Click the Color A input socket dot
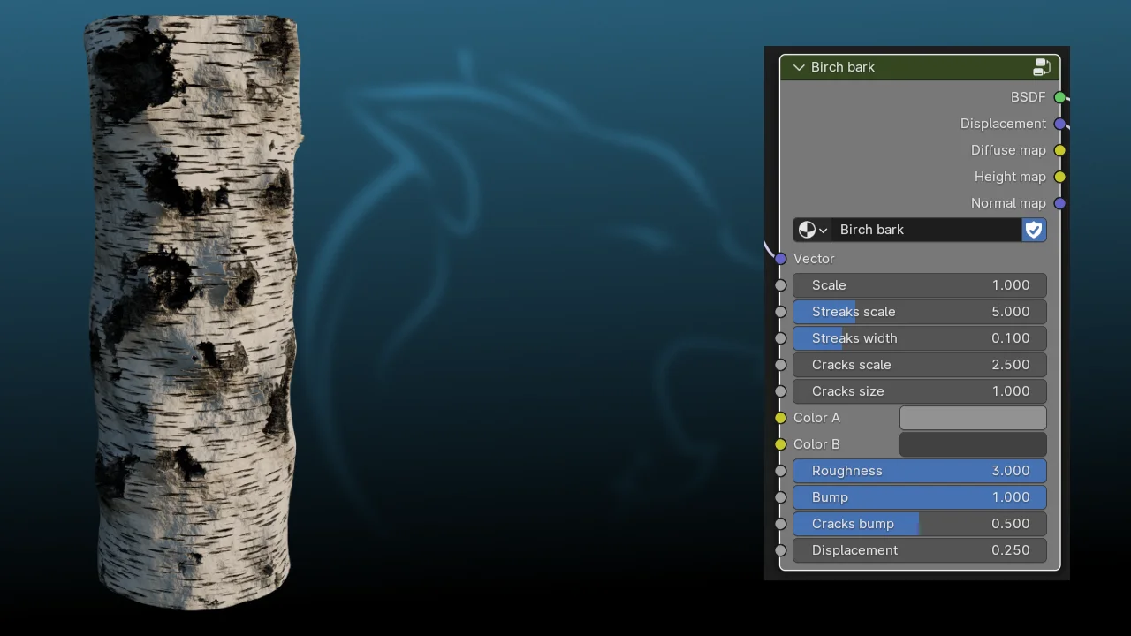This screenshot has height=636, width=1131. (780, 418)
